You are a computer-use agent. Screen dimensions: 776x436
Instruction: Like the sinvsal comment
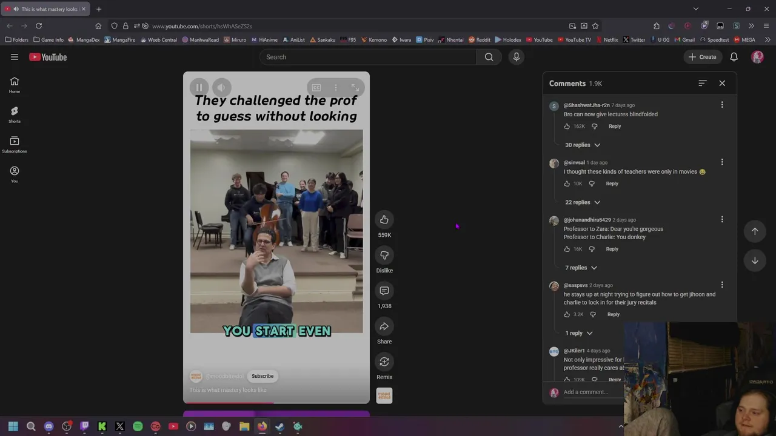click(x=567, y=183)
